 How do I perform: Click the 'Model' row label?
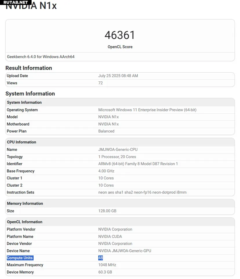12,117
